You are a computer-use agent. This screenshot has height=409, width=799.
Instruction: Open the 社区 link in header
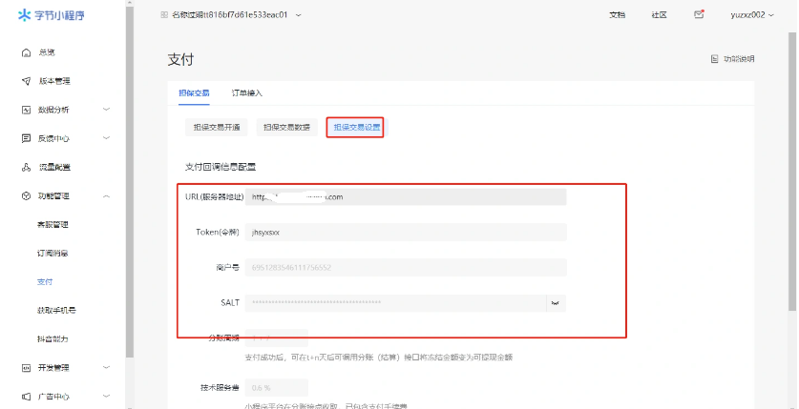659,15
